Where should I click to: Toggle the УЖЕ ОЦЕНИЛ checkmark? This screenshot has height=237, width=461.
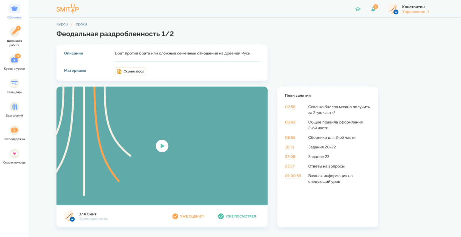175,216
